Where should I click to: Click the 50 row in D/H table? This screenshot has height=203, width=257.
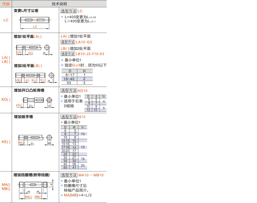77,83
